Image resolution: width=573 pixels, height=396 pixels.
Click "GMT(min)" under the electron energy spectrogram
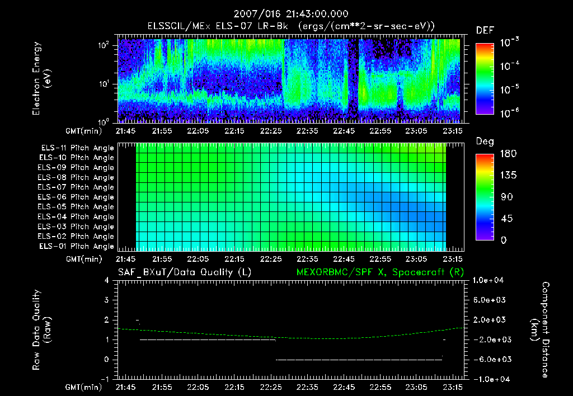pos(84,131)
